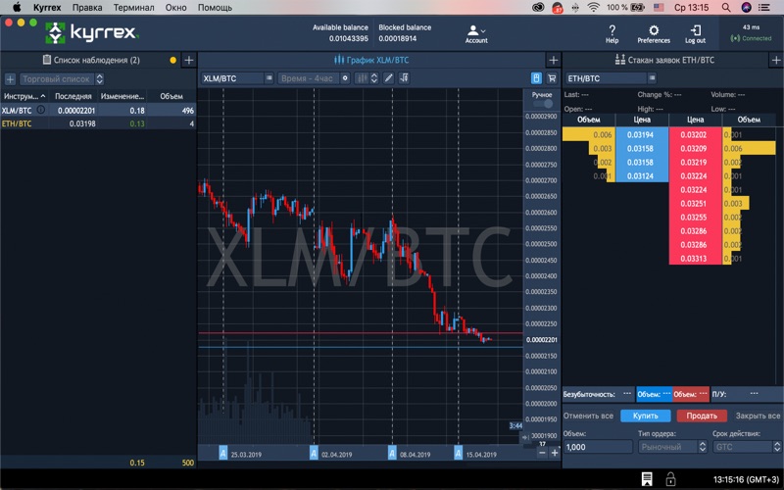Image resolution: width=784 pixels, height=490 pixels.
Task: Add a new panel next to chart tab
Action: [553, 60]
